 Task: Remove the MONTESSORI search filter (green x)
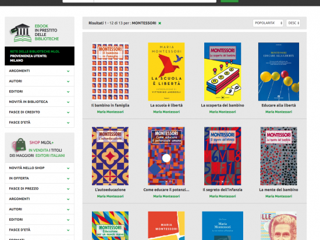coord(160,23)
